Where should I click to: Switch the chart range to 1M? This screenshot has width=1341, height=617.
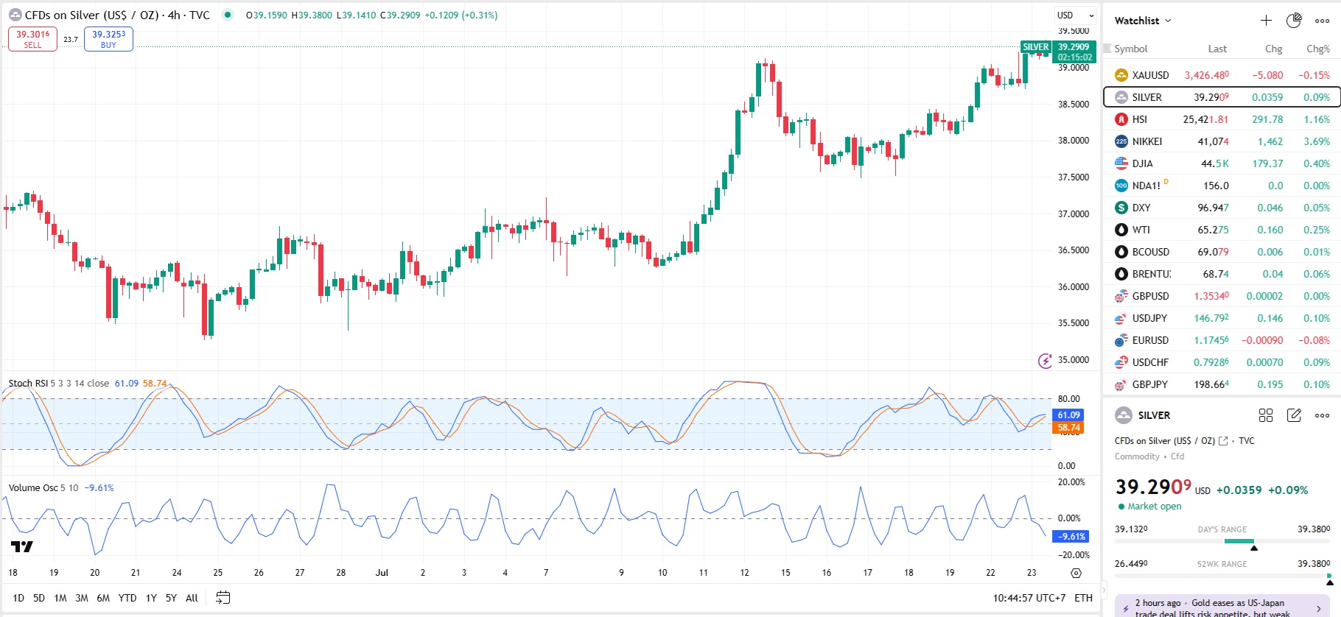(x=60, y=598)
